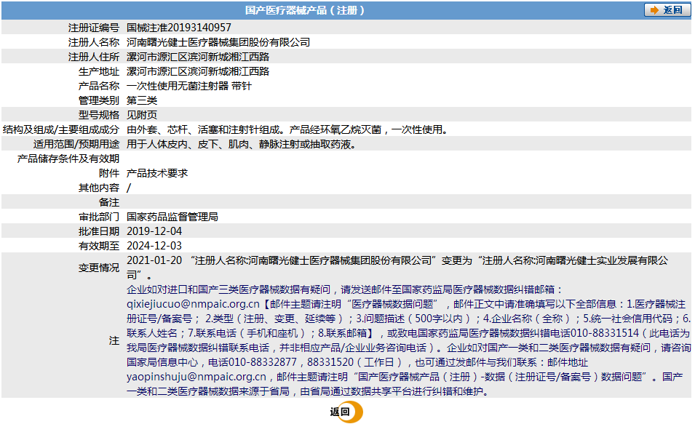The height and width of the screenshot is (424, 695).
Task: Click the 注册人名称 label
Action: tap(94, 42)
